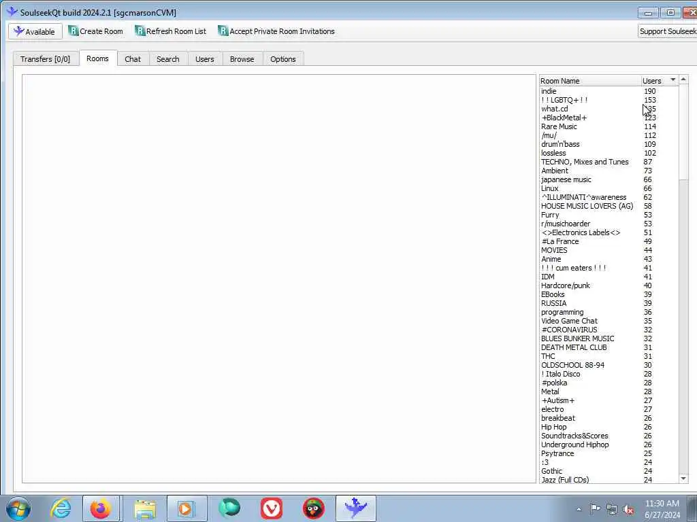Screen dimensions: 697x522
Task: Click the taskbar clock showing 11:30 AM
Action: [x=662, y=509]
